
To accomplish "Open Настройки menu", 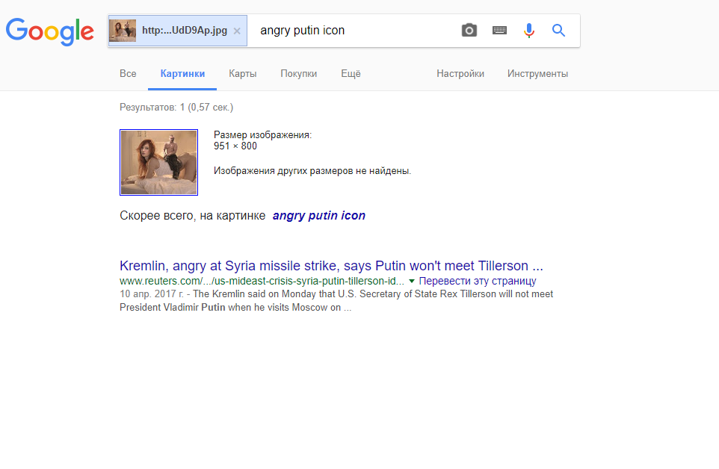I will click(x=460, y=74).
